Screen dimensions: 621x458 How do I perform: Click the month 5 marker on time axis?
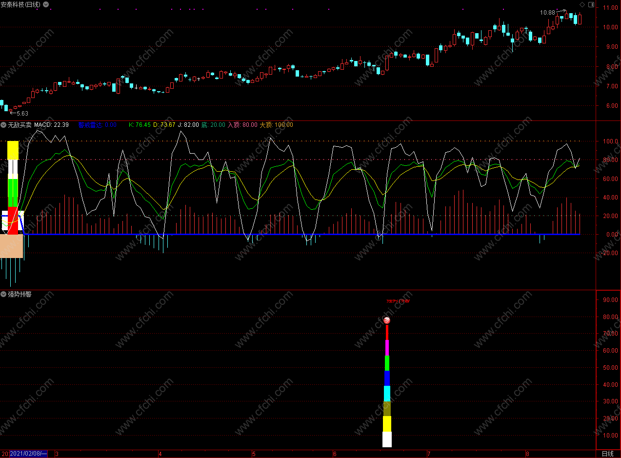click(254, 454)
